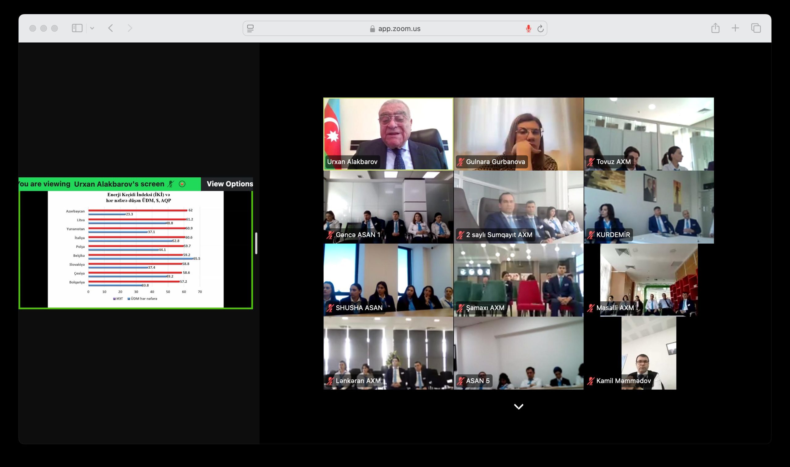
Task: Open the View Options menu
Action: 230,184
